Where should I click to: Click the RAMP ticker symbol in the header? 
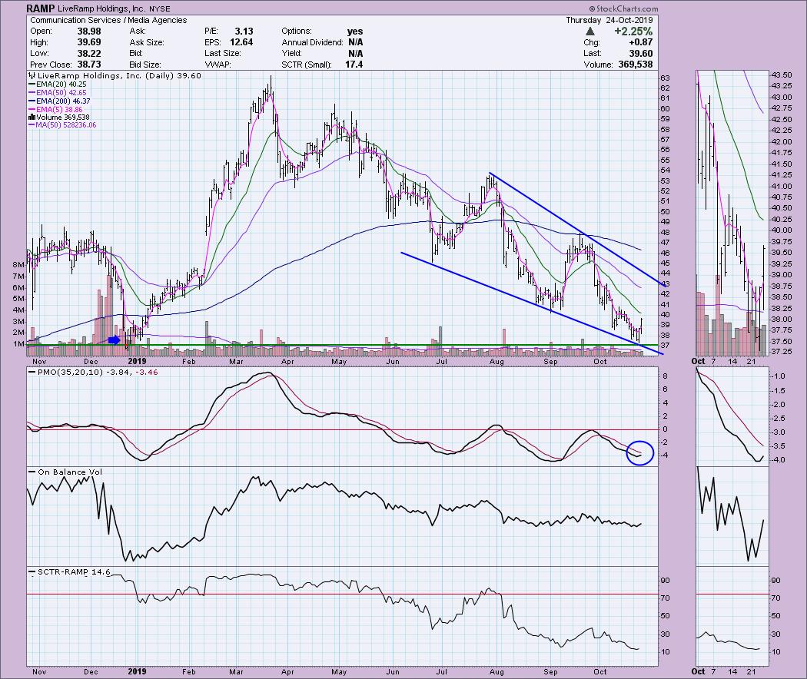click(x=40, y=8)
